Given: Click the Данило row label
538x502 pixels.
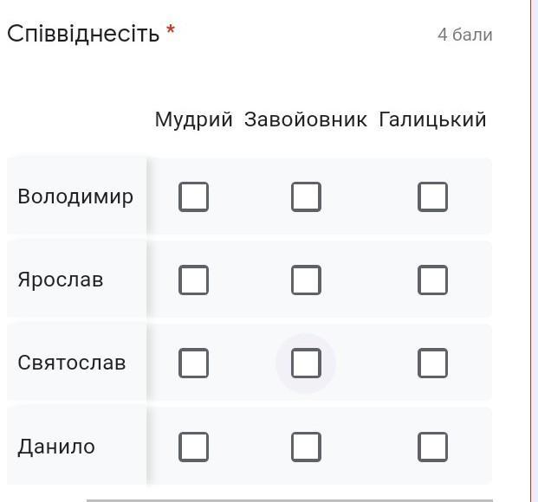Looking at the screenshot, I should (x=56, y=447).
